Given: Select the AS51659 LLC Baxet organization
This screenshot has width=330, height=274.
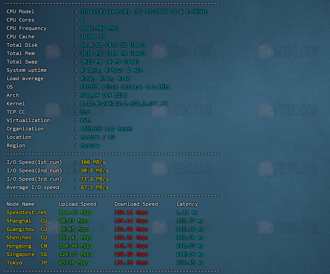Looking at the screenshot, I should (x=106, y=129).
